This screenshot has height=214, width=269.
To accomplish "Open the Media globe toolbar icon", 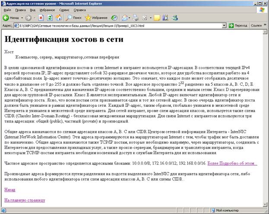I will click(x=114, y=18).
